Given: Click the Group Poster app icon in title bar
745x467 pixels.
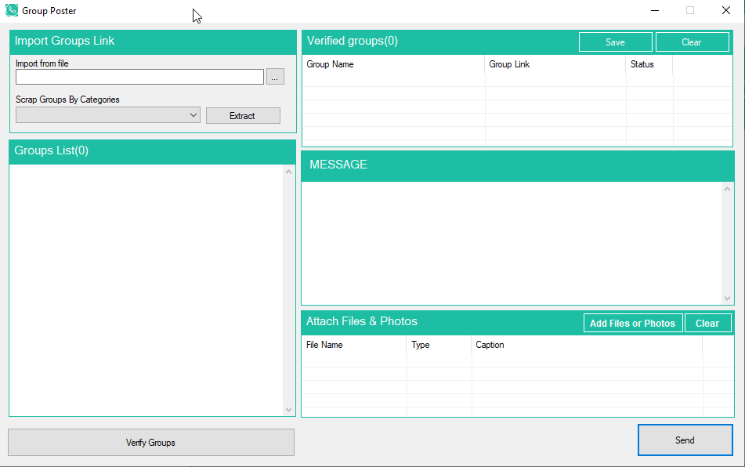Looking at the screenshot, I should (12, 11).
